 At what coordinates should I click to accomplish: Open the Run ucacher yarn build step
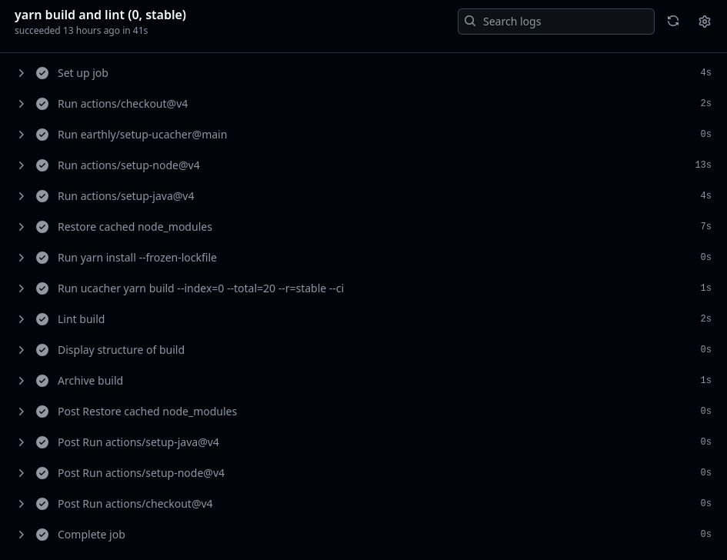point(200,288)
